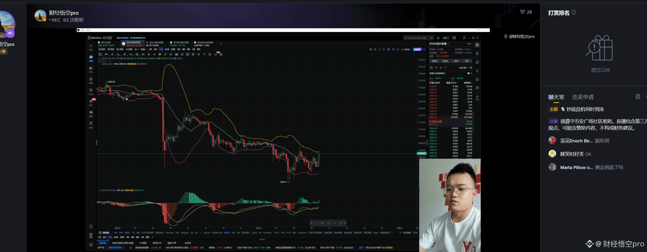This screenshot has height=252, width=647.
Task: Open the 未命名 cloud layout dropdown
Action: (x=406, y=49)
